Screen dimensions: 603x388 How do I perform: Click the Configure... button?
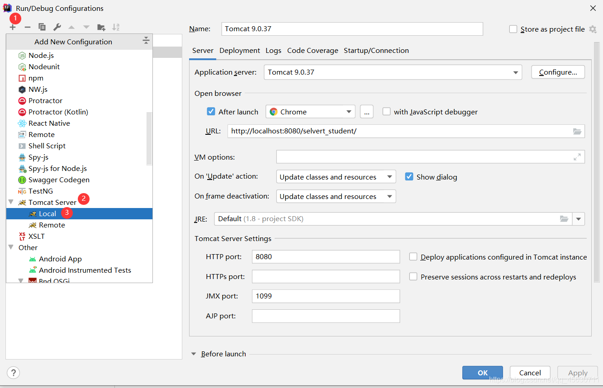click(558, 72)
